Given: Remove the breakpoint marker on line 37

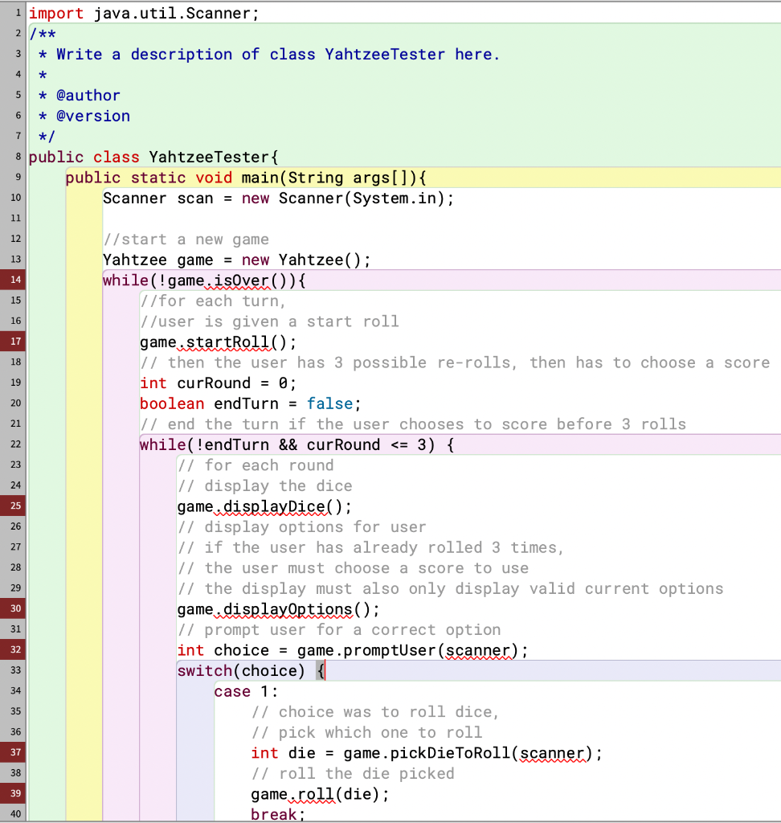Looking at the screenshot, I should click(13, 753).
